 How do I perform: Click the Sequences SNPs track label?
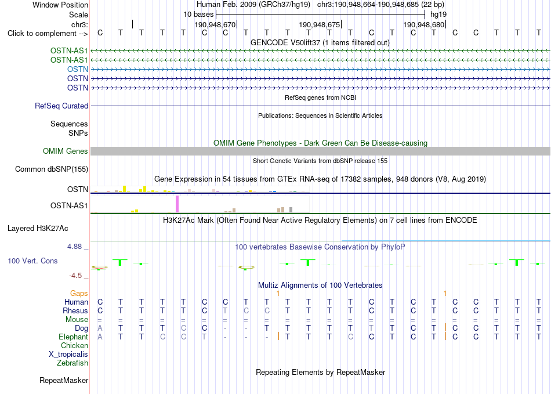click(x=69, y=128)
